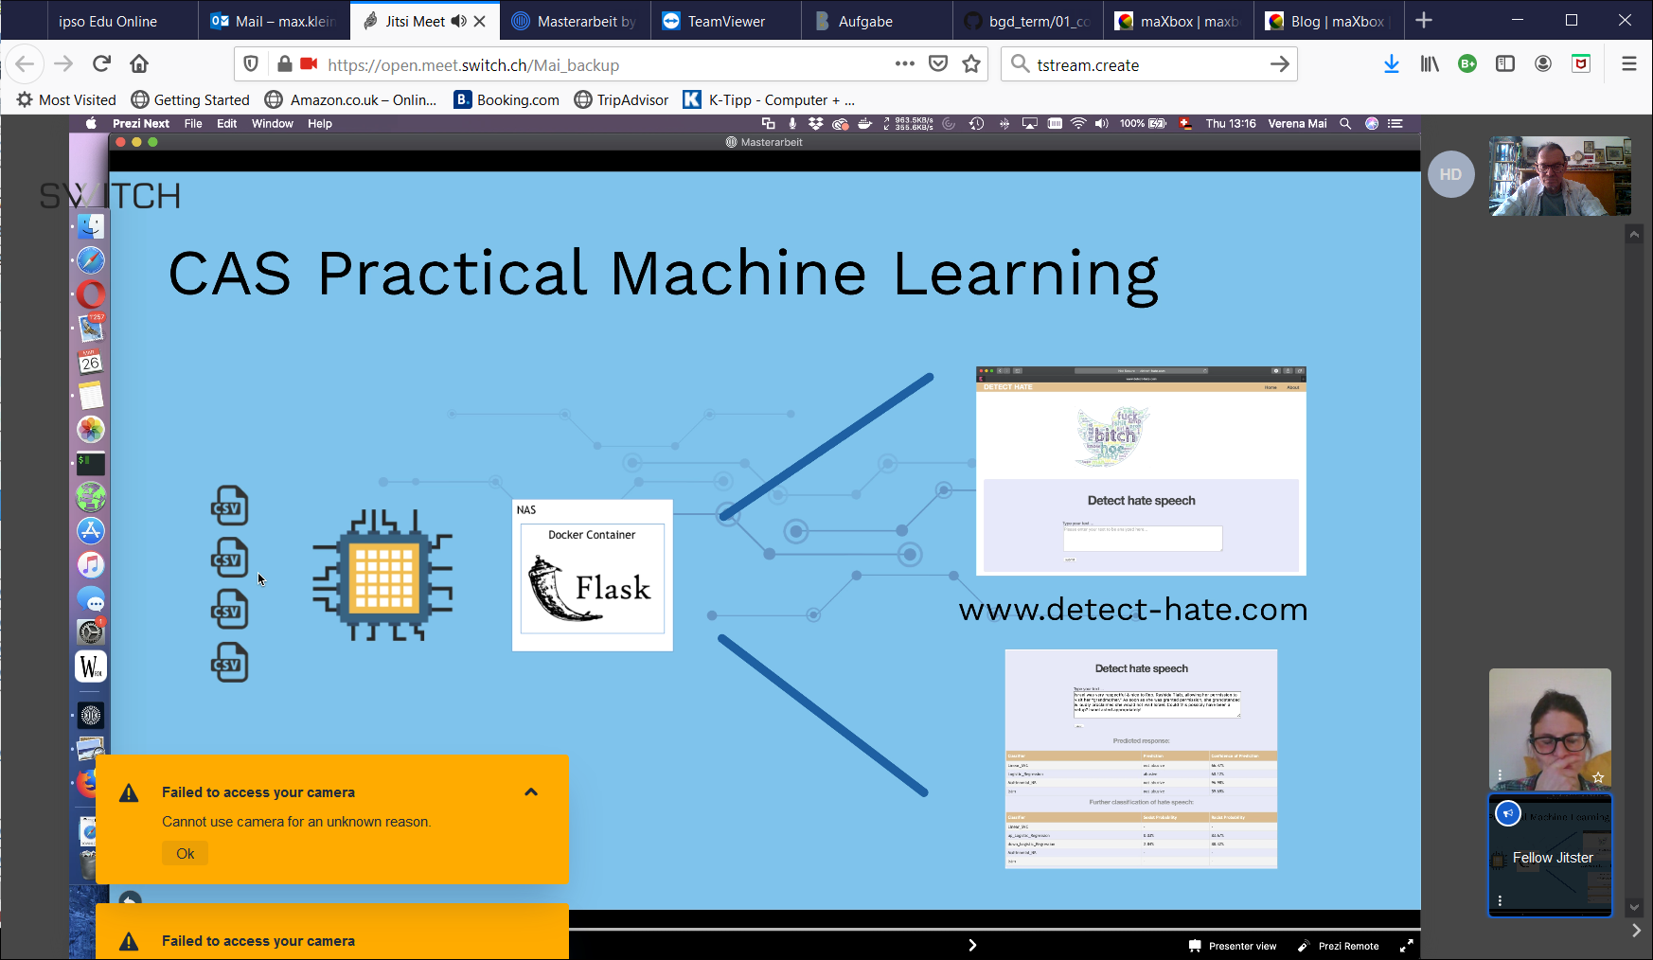Click the Home icon in the toolbar
The height and width of the screenshot is (960, 1653).
point(139,63)
